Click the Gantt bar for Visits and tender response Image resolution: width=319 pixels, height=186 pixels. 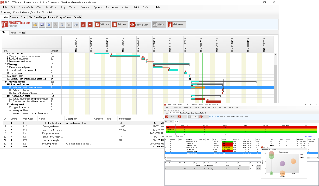click(x=125, y=56)
